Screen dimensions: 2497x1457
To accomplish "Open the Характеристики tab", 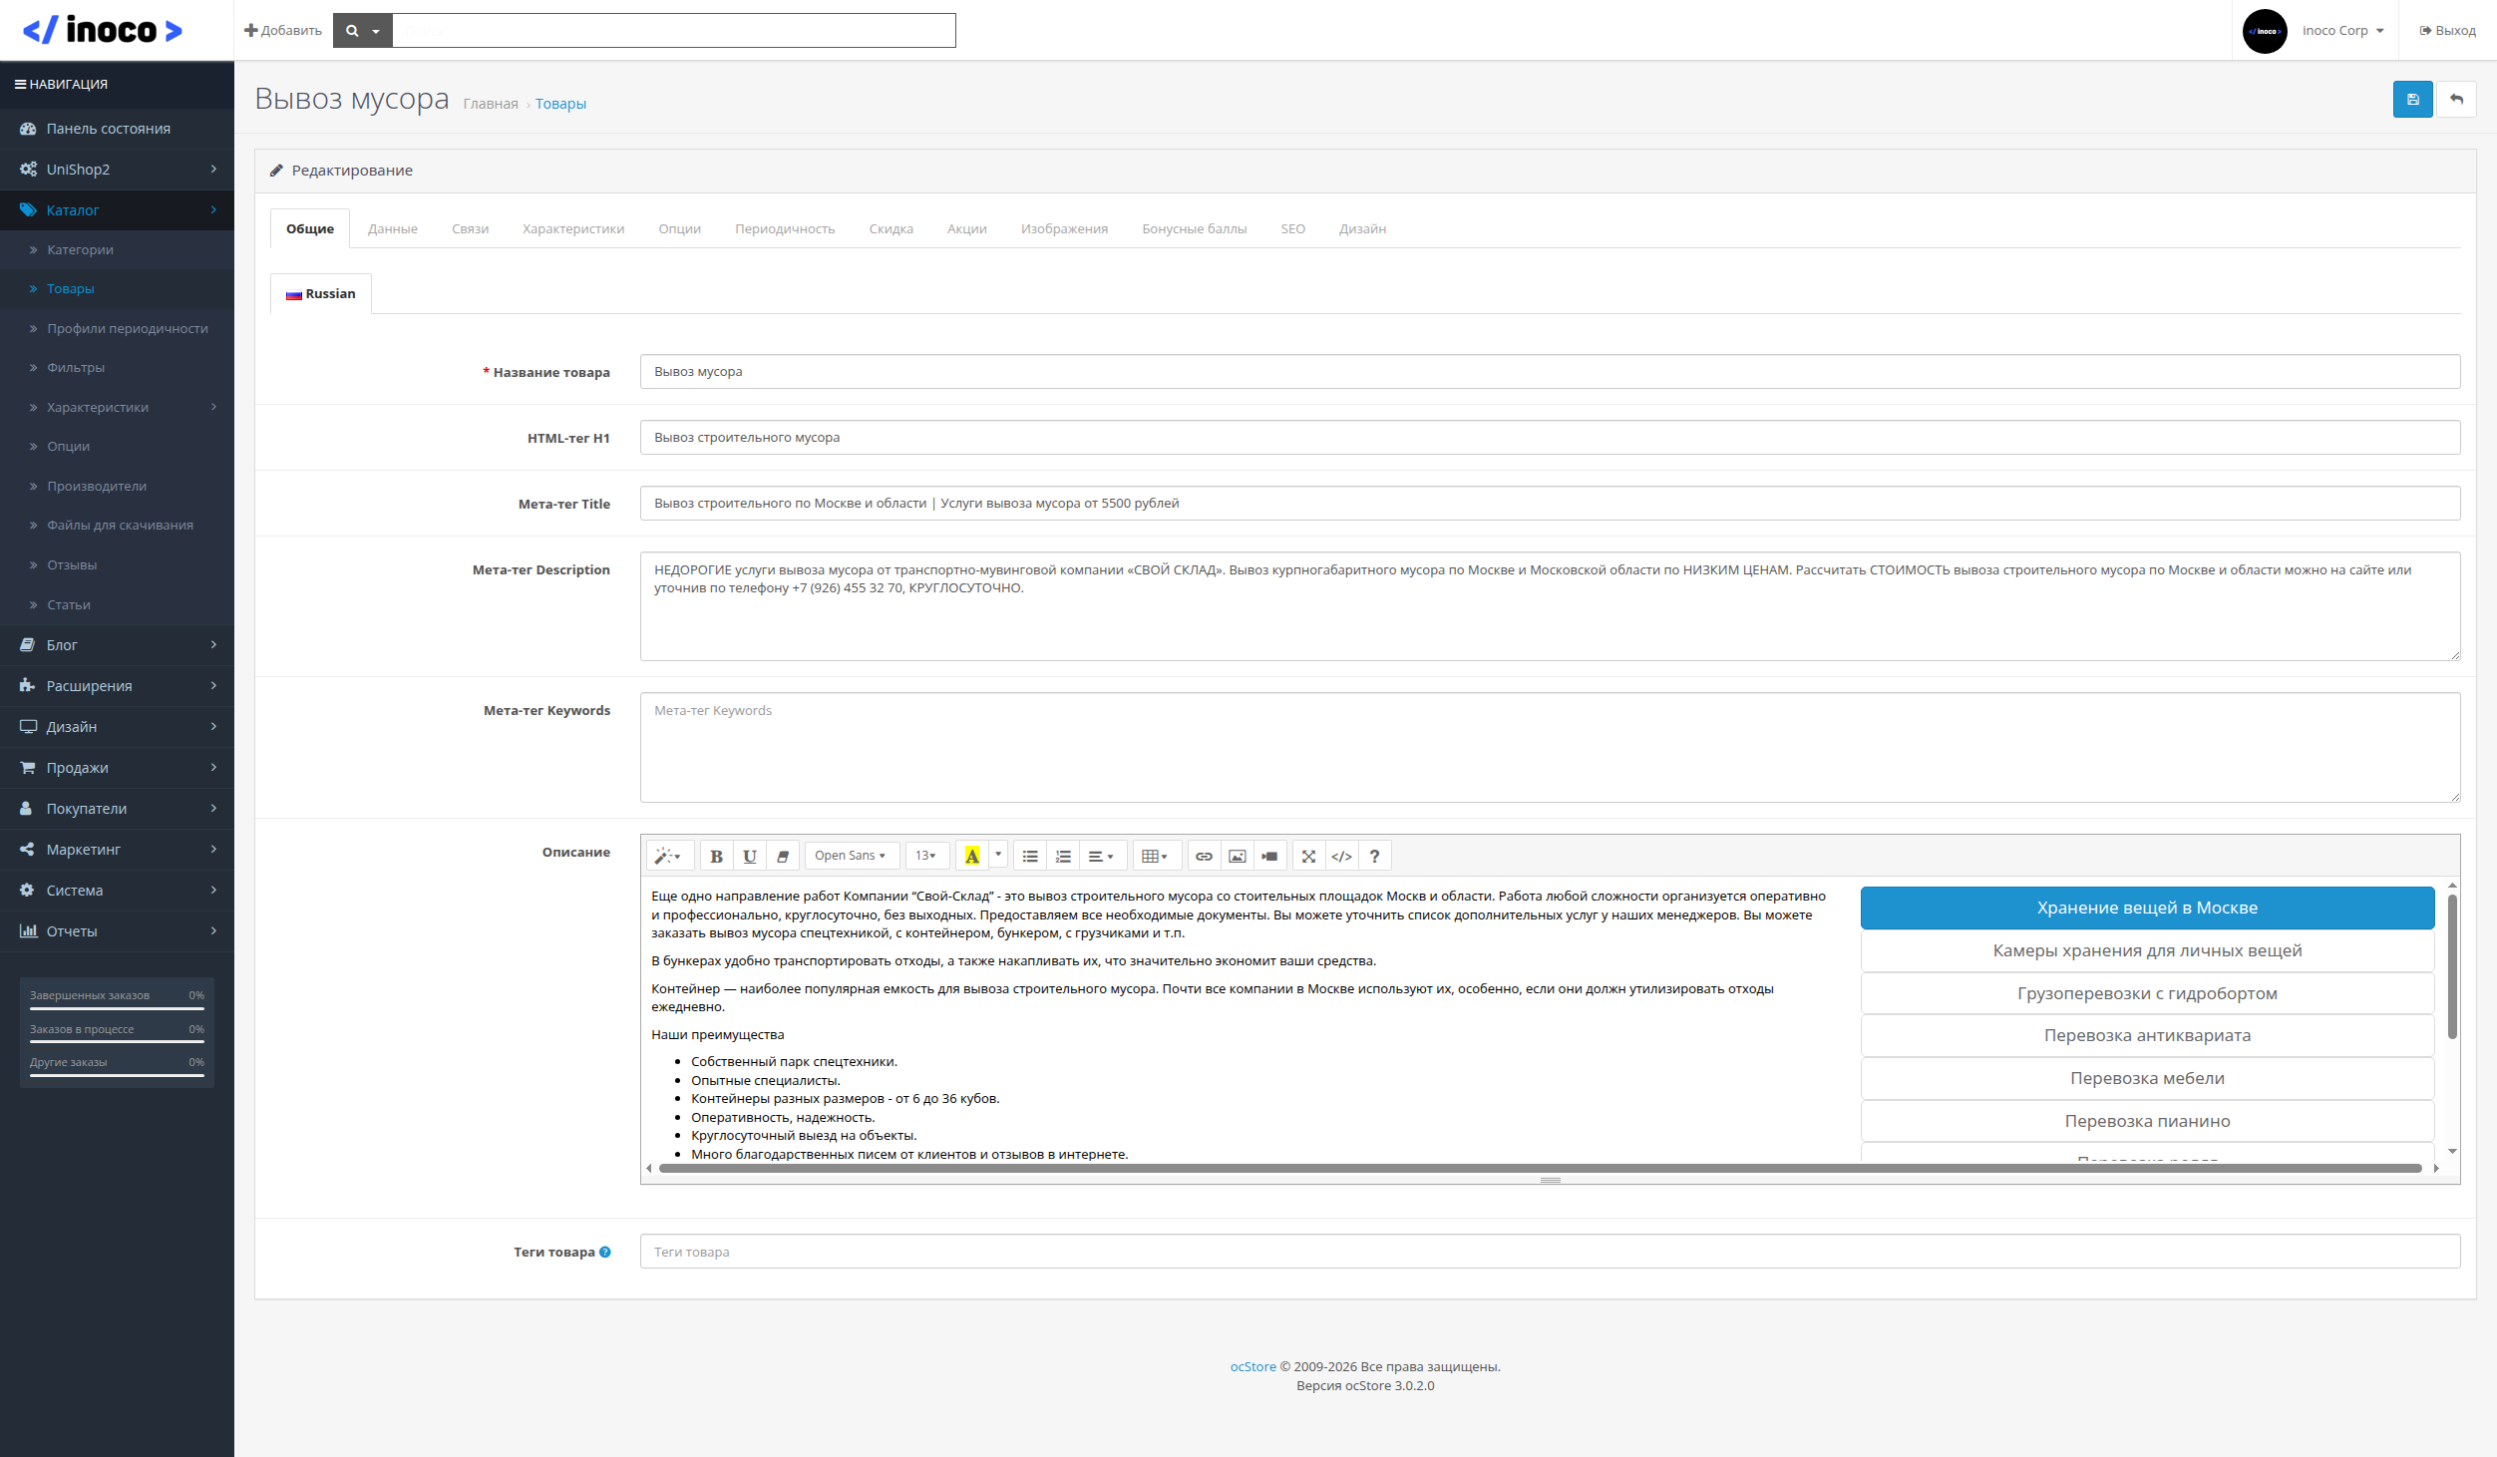I will coord(572,229).
